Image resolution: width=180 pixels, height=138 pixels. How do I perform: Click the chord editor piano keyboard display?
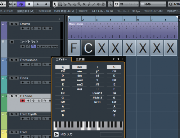coord(88,126)
